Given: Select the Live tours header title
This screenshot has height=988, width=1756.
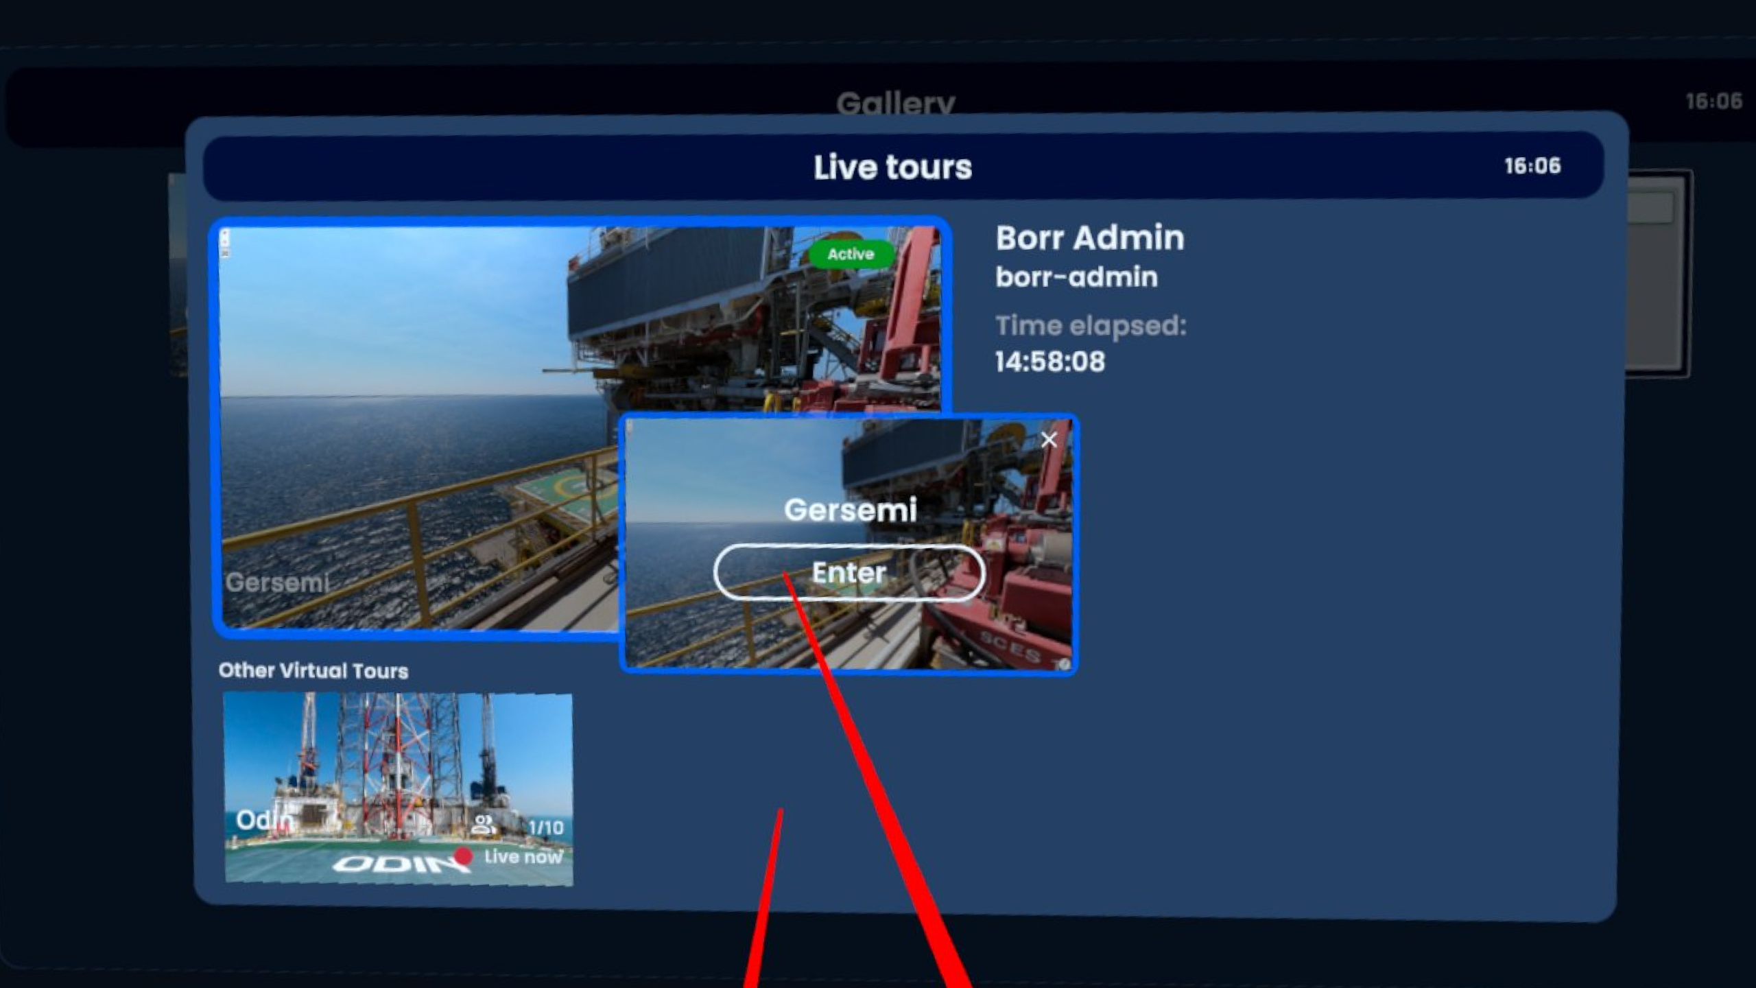Looking at the screenshot, I should pyautogui.click(x=892, y=167).
